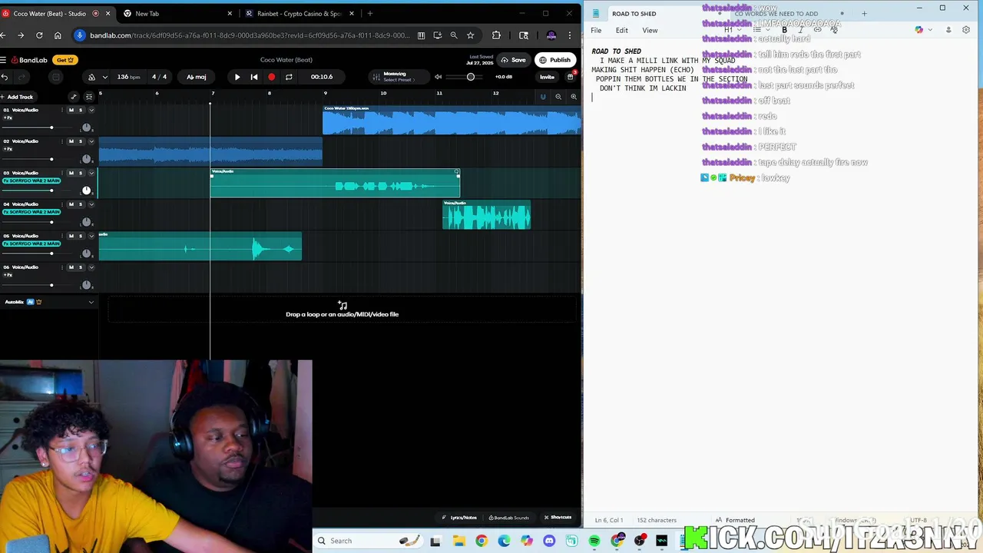Adjust the master volume slider
Screen dimensions: 983x553
[470, 77]
